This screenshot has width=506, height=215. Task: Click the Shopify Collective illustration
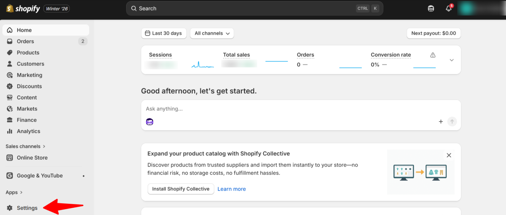[421, 172]
